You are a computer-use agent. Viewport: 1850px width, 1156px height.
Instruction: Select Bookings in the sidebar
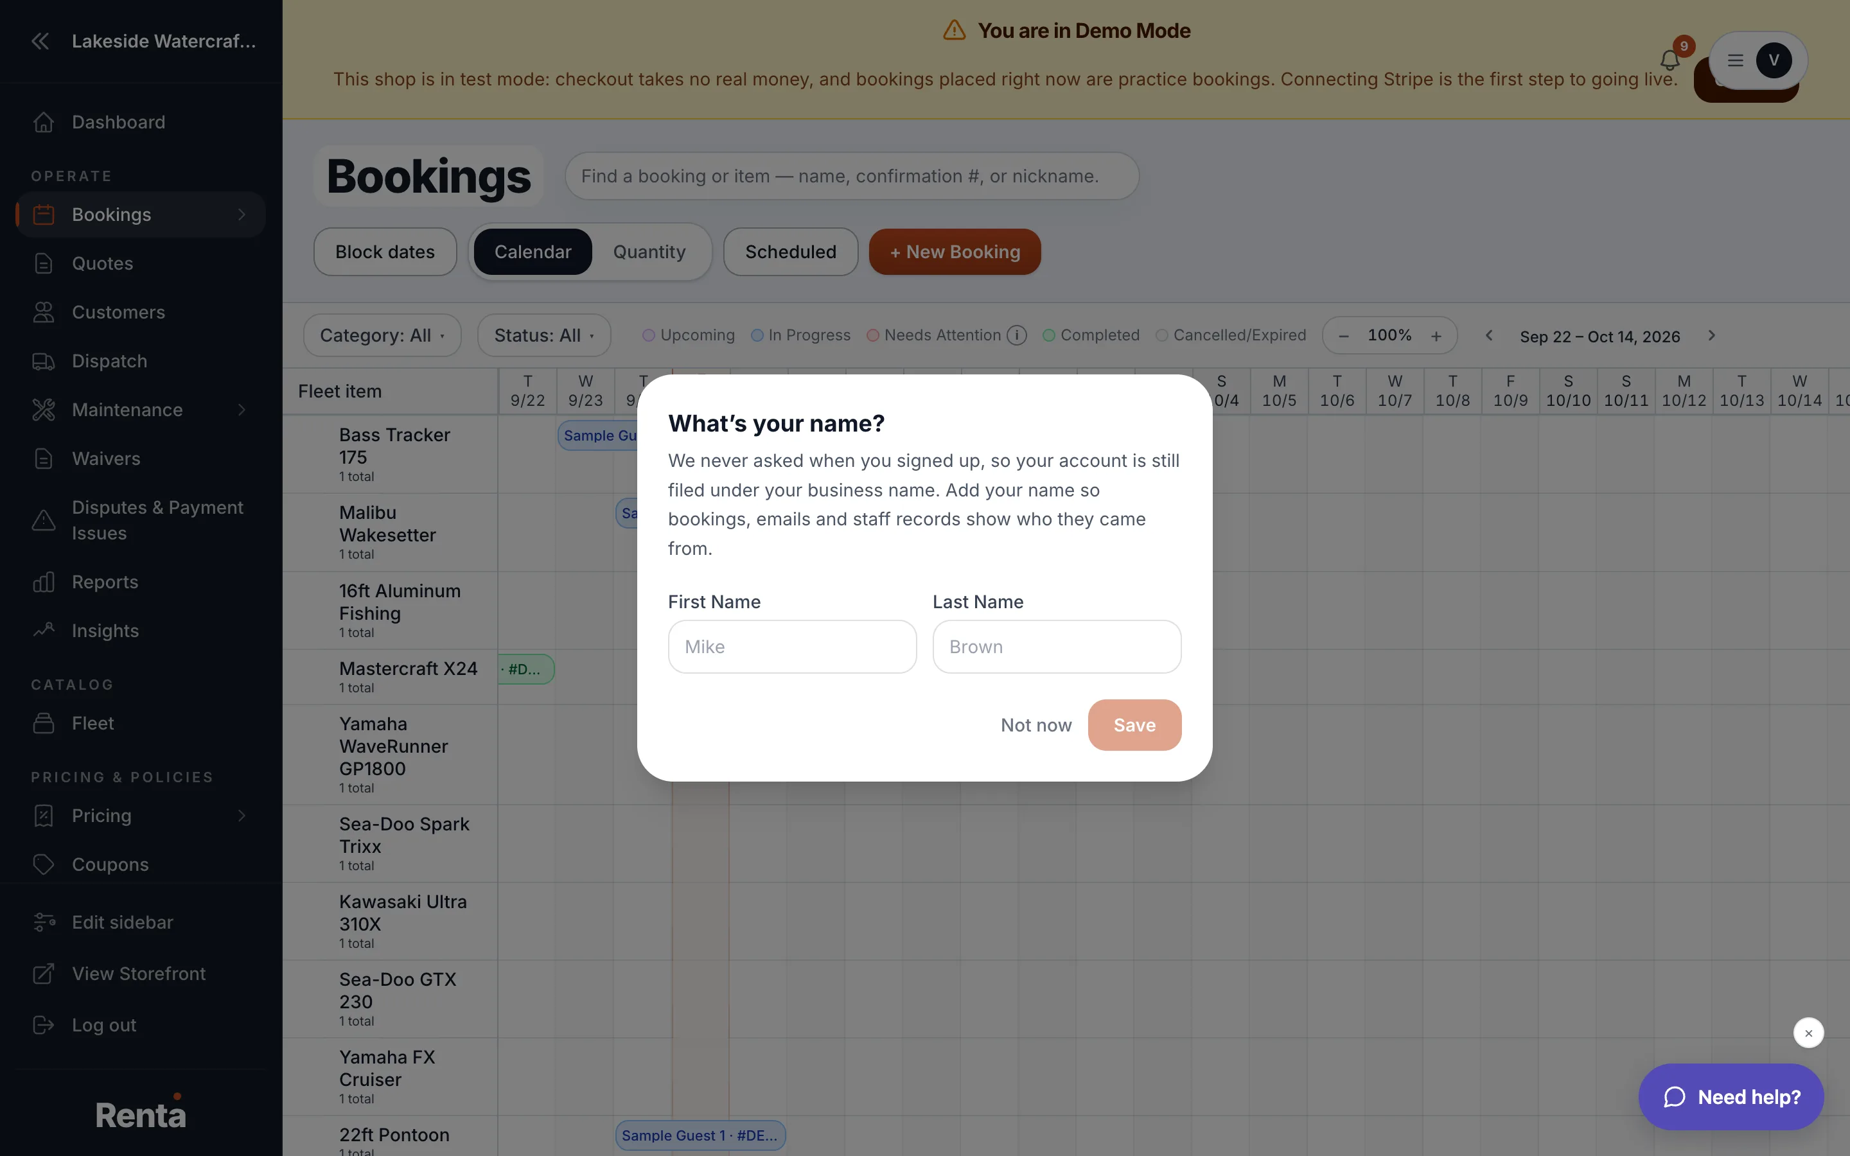141,215
